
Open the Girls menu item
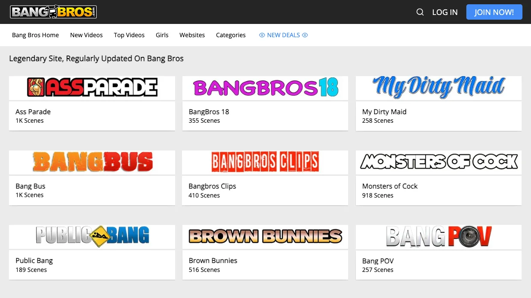coord(162,35)
